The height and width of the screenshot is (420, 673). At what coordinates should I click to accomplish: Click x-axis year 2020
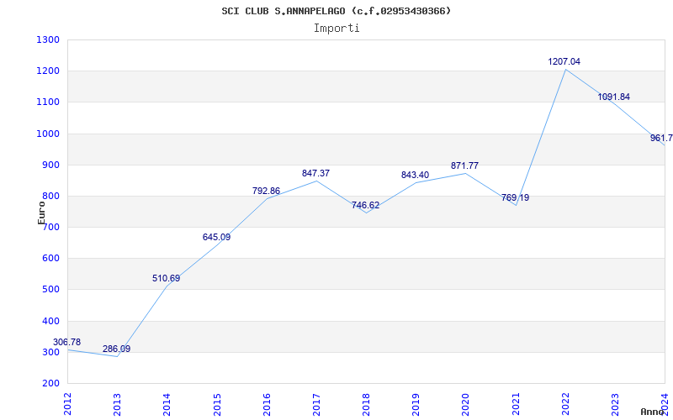pos(466,404)
